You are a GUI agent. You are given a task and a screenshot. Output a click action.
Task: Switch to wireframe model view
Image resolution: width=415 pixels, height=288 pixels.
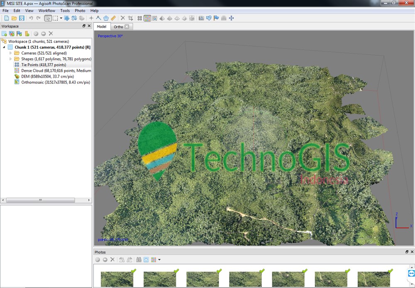177,18
